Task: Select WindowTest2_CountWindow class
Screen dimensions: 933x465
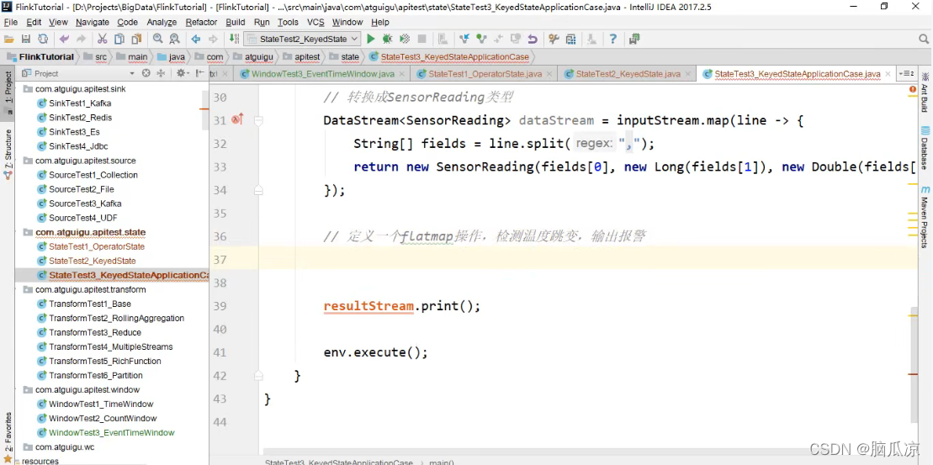Action: click(x=103, y=418)
